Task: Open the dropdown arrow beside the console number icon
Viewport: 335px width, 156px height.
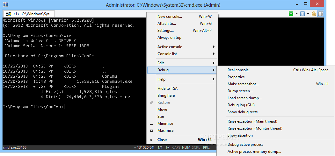Action: [x=308, y=14]
